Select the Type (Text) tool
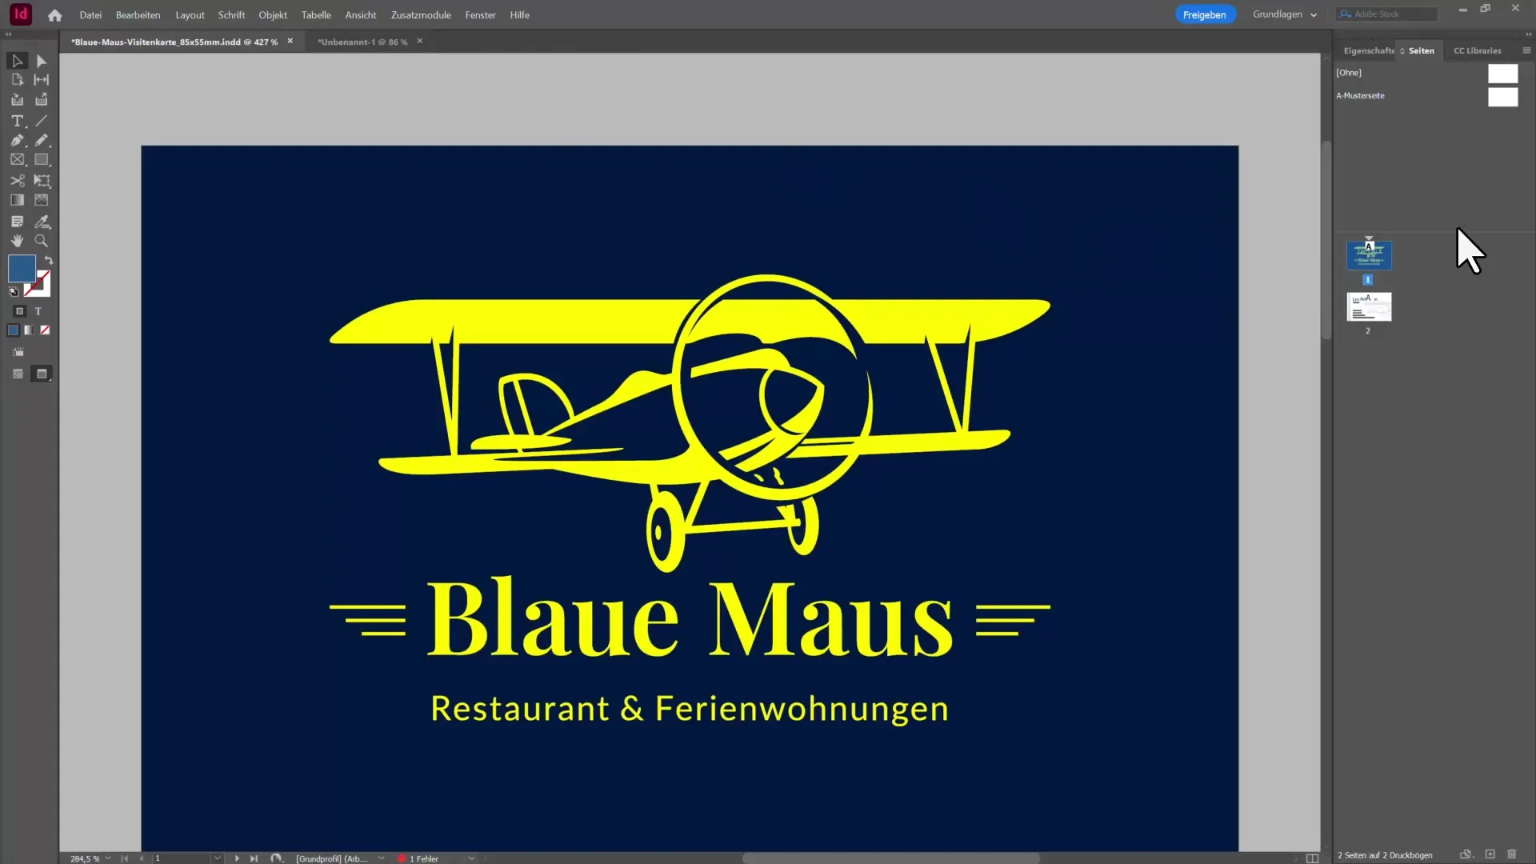The height and width of the screenshot is (864, 1536). [x=17, y=121]
